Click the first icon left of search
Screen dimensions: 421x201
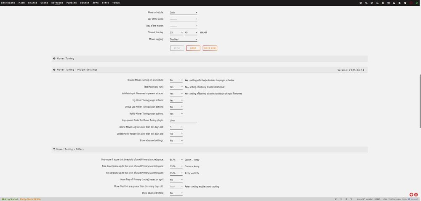click(x=361, y=3)
